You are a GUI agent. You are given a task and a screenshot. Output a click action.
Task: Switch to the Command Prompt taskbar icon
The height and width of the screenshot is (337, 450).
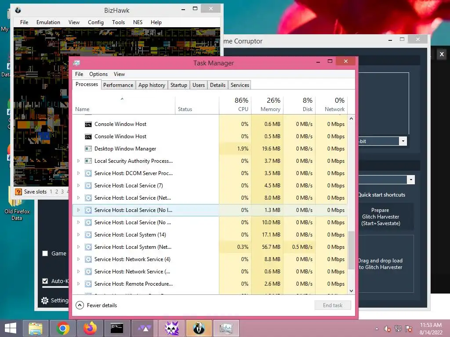coord(117,328)
